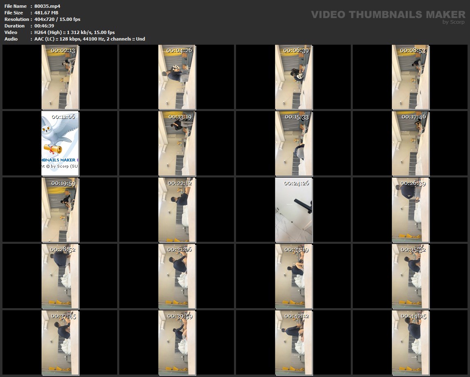Click the thumbnail stamped 00:26:39
Screen dimensions: 470x377
(410, 210)
